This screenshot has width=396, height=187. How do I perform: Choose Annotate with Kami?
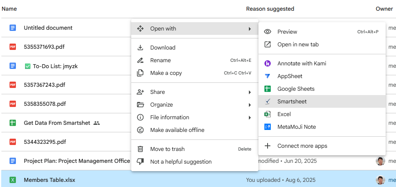coord(322,63)
